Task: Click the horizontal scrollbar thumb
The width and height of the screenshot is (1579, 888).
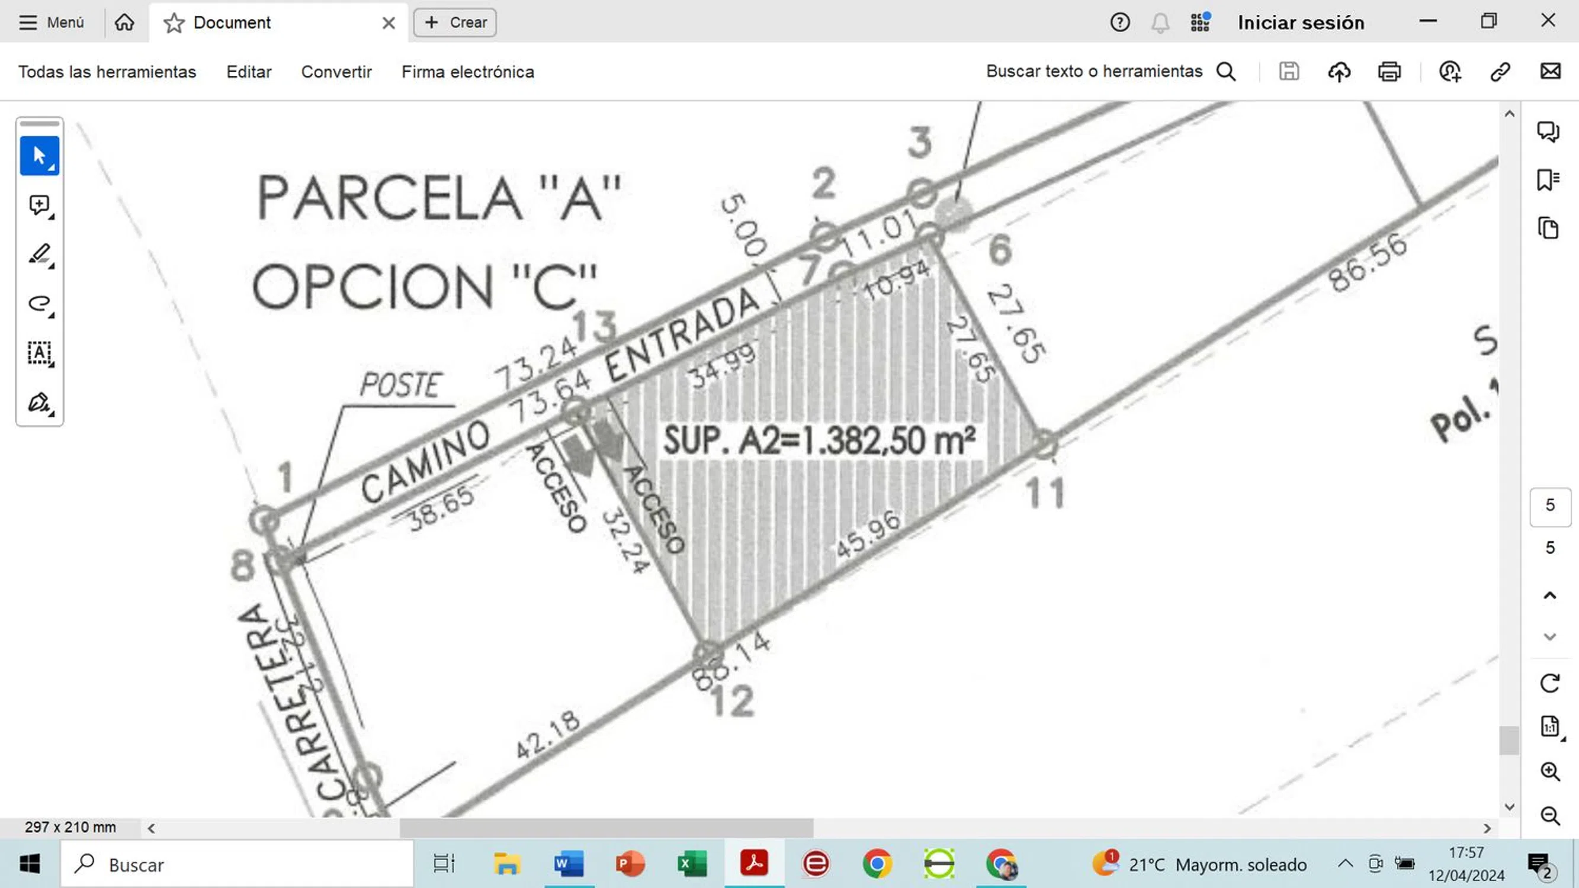Action: pyautogui.click(x=606, y=828)
